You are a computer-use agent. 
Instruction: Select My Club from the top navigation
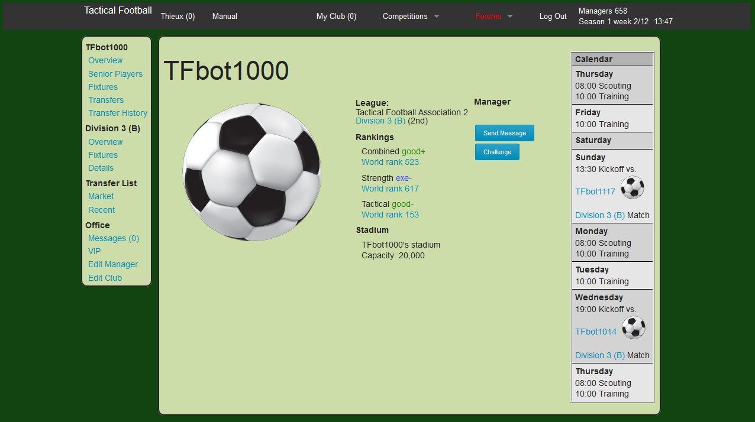click(x=336, y=16)
